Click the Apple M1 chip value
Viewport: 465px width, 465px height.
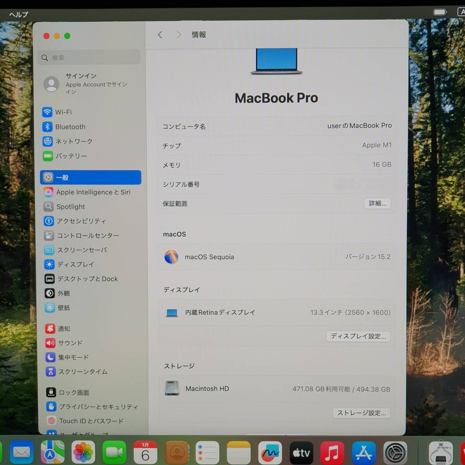coord(377,145)
